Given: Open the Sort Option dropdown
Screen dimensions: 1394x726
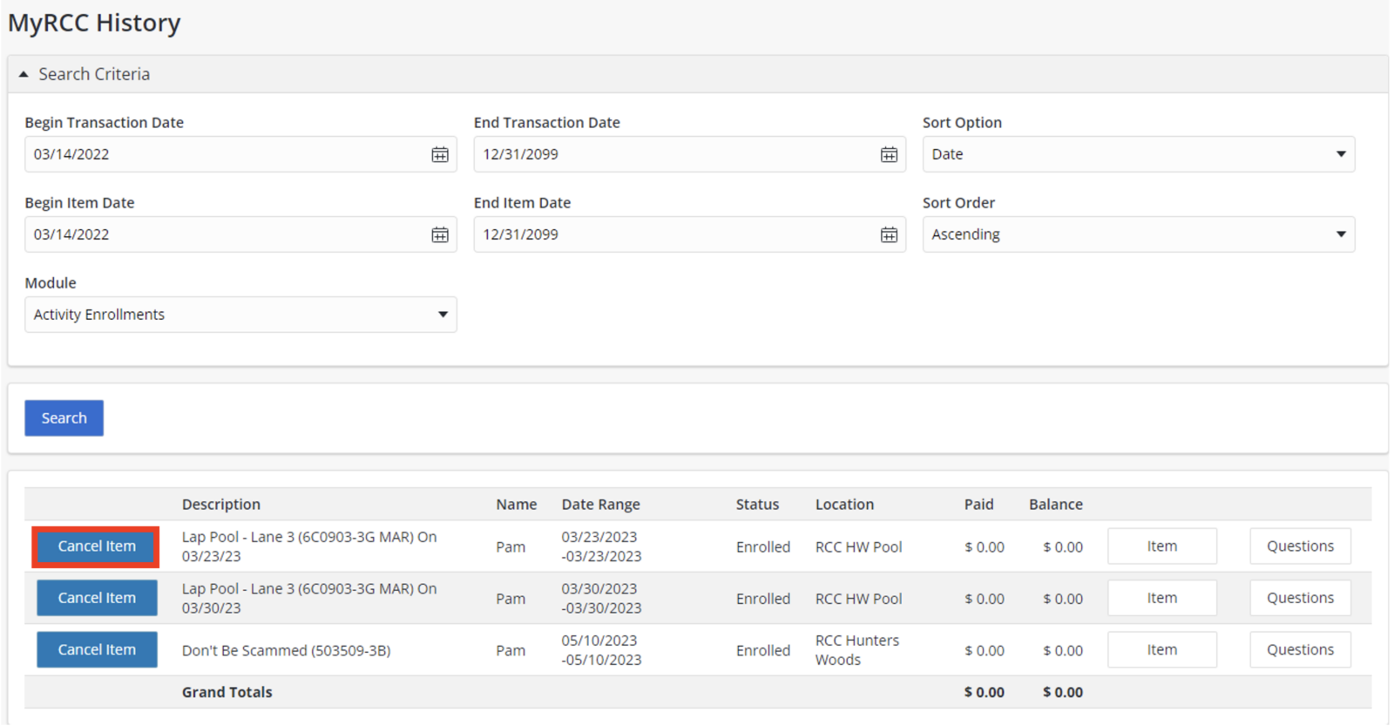Looking at the screenshot, I should [x=1138, y=154].
